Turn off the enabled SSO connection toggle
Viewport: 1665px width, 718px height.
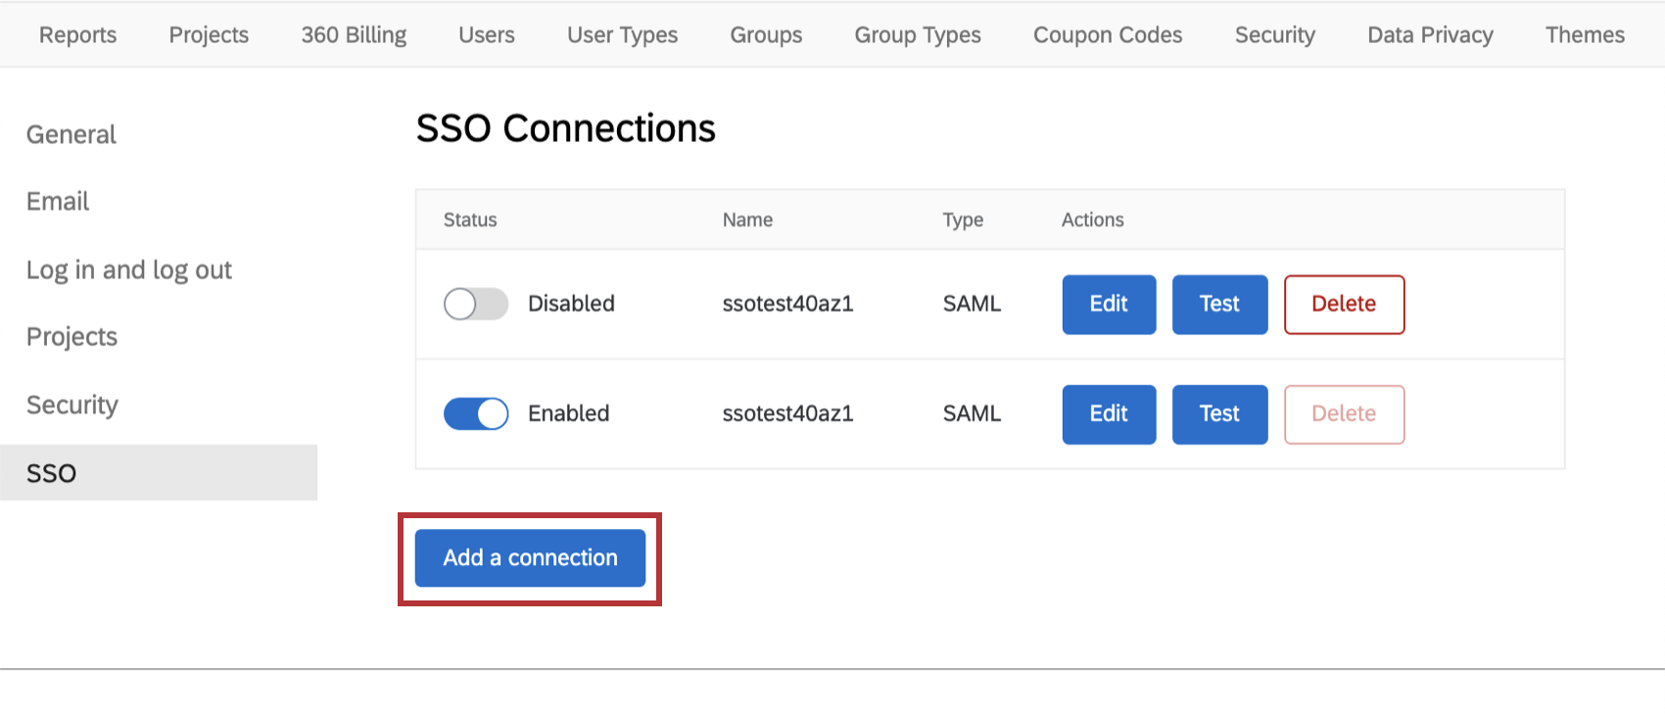point(476,413)
